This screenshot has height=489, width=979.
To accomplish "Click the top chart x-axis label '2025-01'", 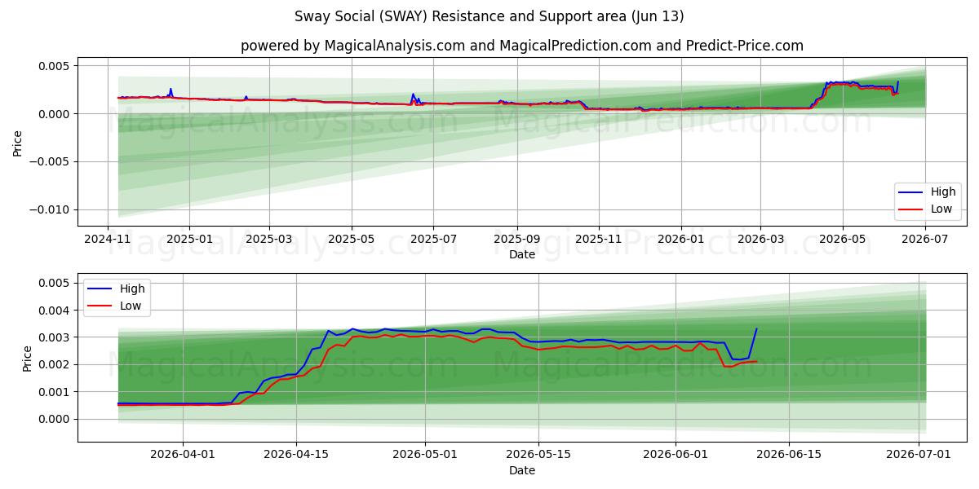I will click(x=188, y=239).
